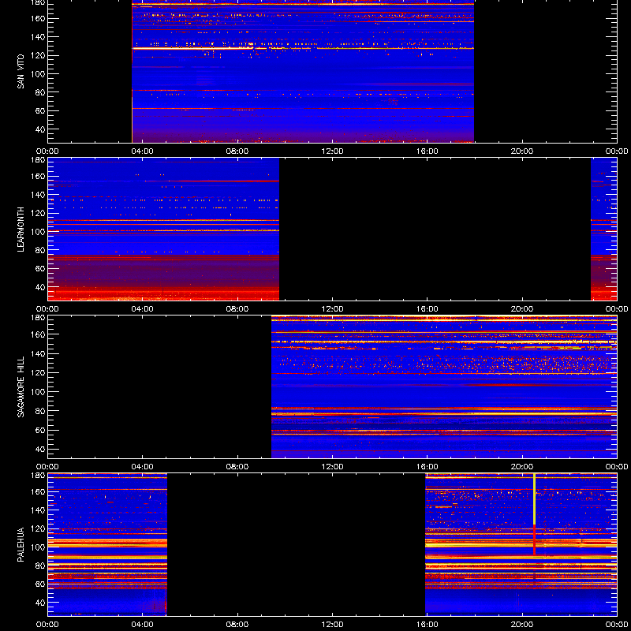Click the 20:00 label under Learmonth panel
Screen dimensions: 631x631
[522, 309]
